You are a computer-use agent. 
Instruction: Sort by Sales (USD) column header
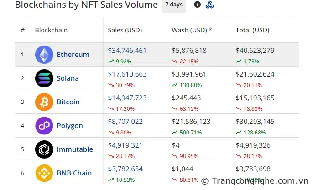(x=125, y=31)
